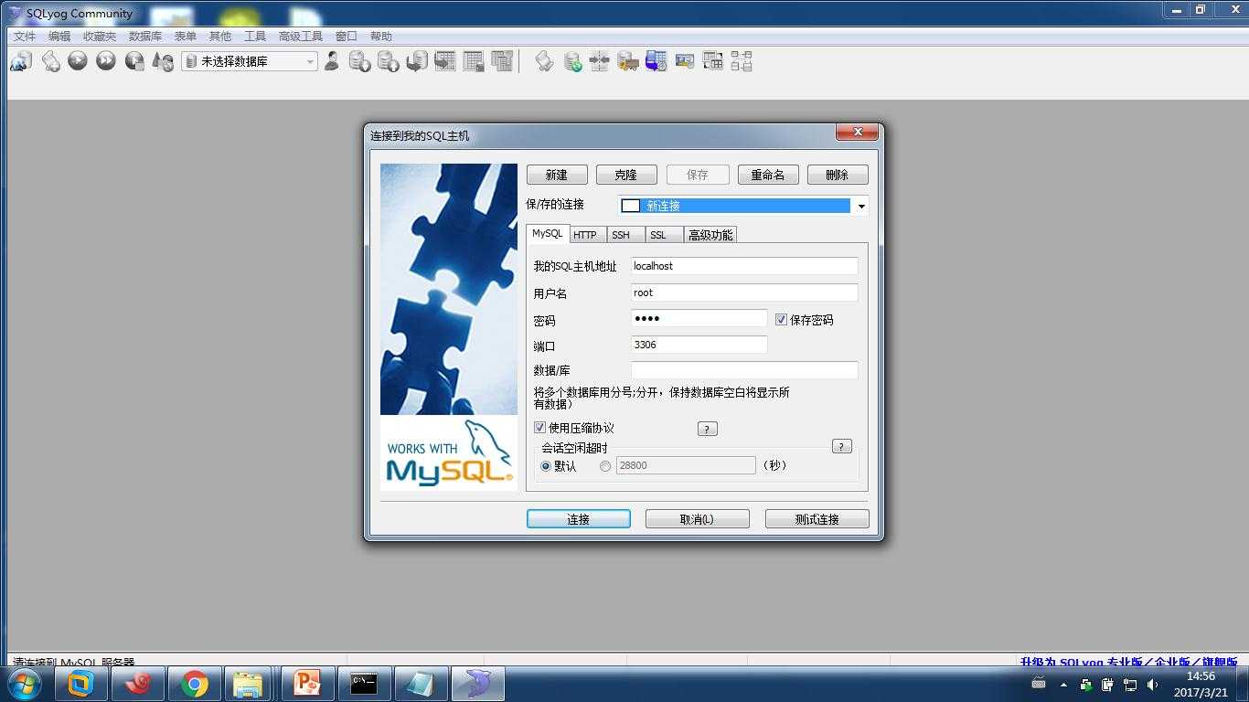Open the 高级工具 menu
This screenshot has width=1249, height=702.
tap(301, 37)
